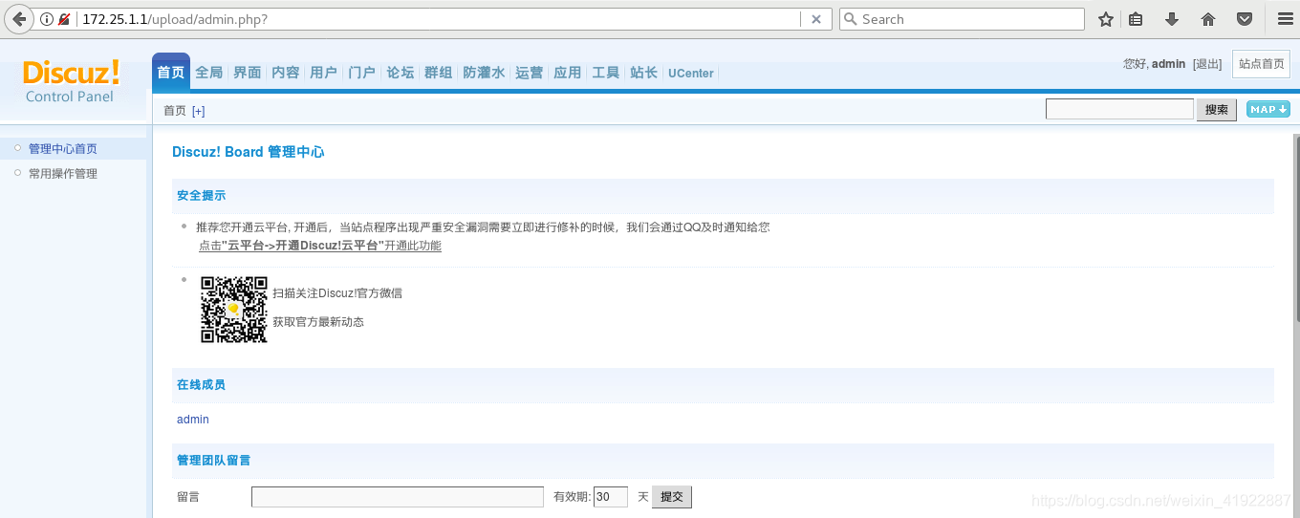Image resolution: width=1300 pixels, height=518 pixels.
Task: Click the 搜索 button
Action: [1217, 110]
